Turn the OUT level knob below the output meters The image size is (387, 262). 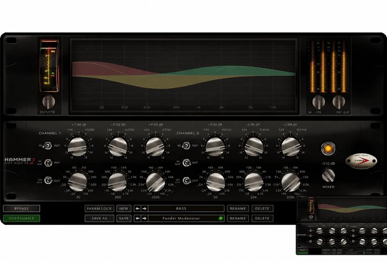(x=339, y=102)
